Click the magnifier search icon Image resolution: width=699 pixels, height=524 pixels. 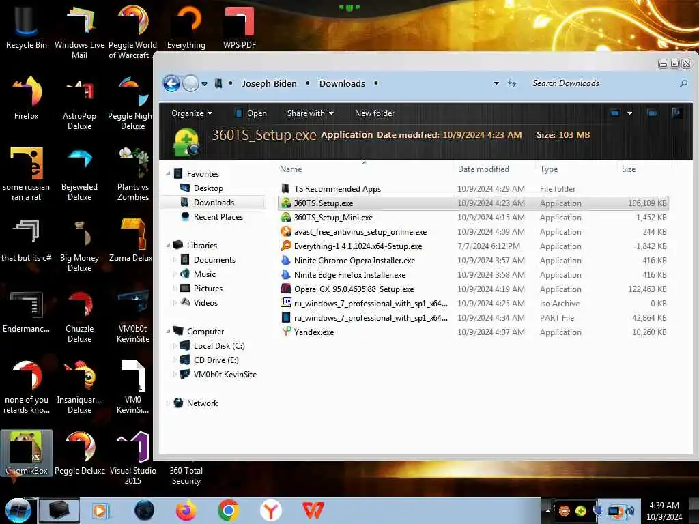click(x=683, y=83)
